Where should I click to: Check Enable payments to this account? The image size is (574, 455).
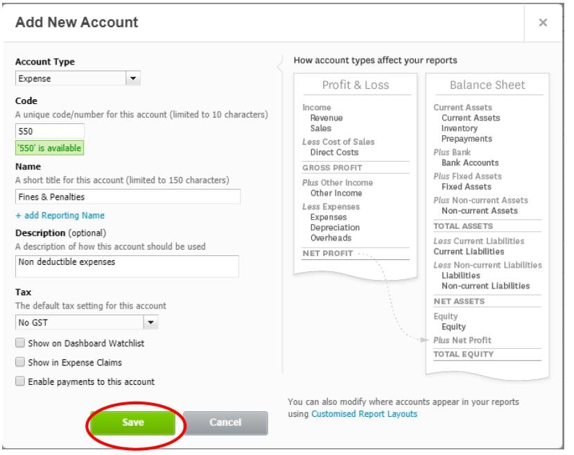pos(20,381)
